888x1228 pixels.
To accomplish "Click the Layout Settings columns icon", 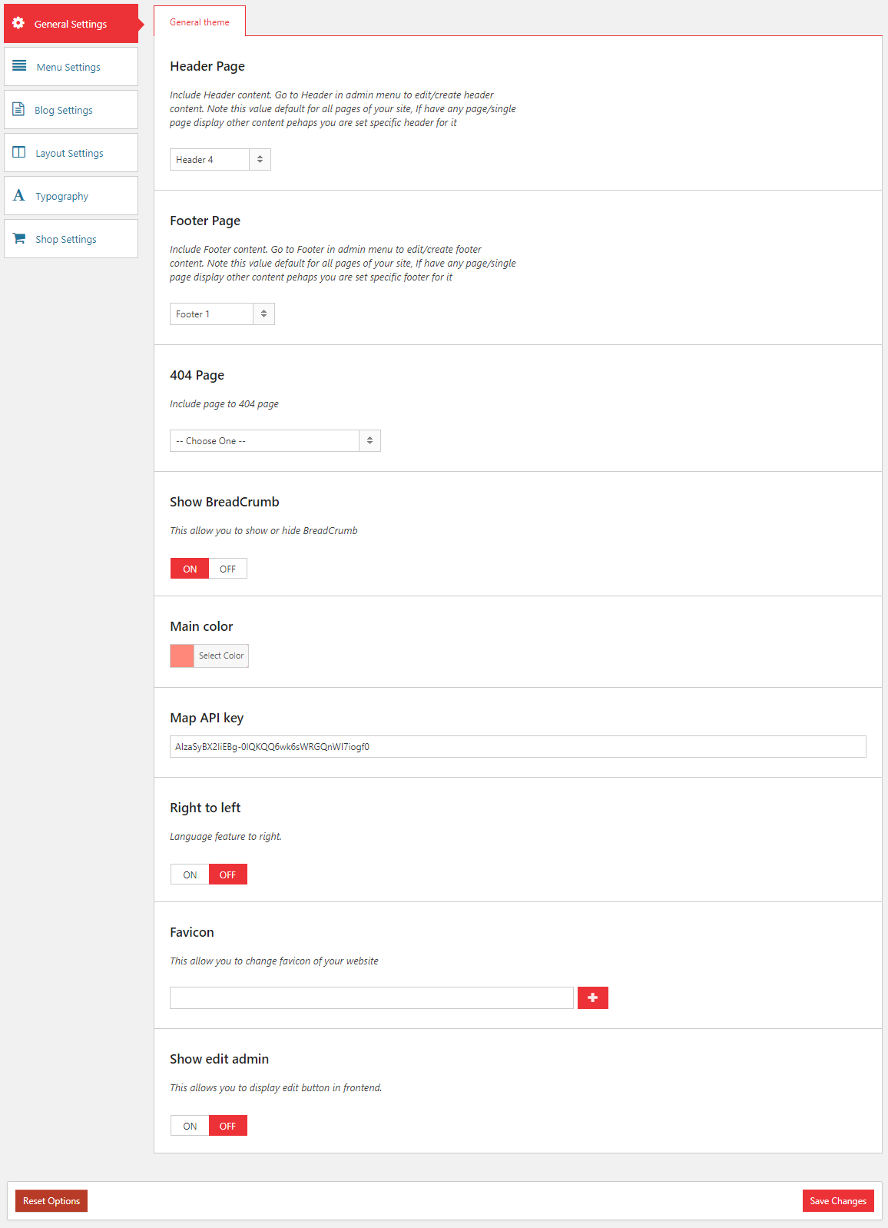I will coord(19,152).
